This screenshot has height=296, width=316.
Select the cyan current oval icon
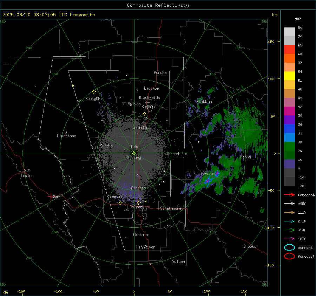coord(289,247)
